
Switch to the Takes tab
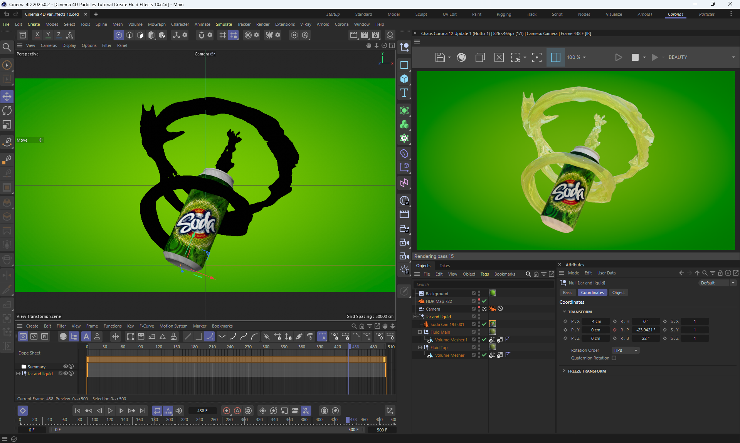[444, 266]
